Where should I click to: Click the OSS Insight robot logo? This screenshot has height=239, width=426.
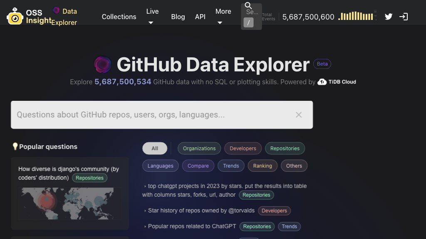(15, 17)
